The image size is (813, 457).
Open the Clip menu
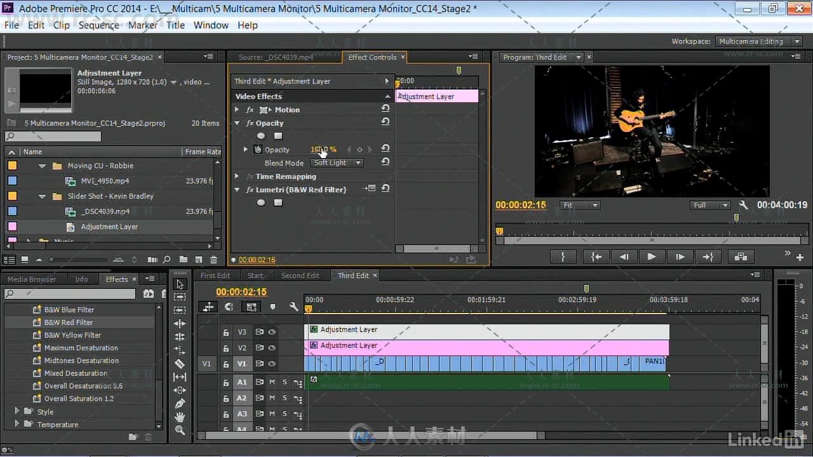[x=62, y=25]
